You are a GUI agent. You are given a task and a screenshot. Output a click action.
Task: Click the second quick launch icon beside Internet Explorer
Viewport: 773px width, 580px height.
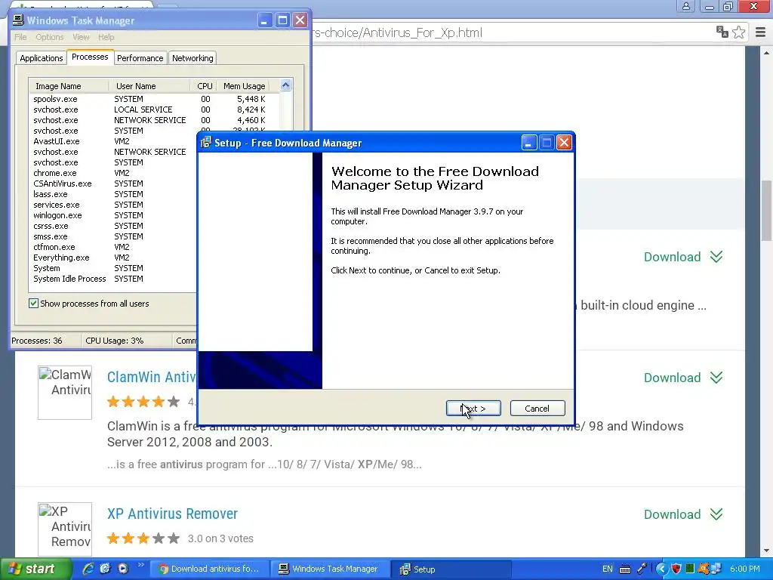[106, 569]
